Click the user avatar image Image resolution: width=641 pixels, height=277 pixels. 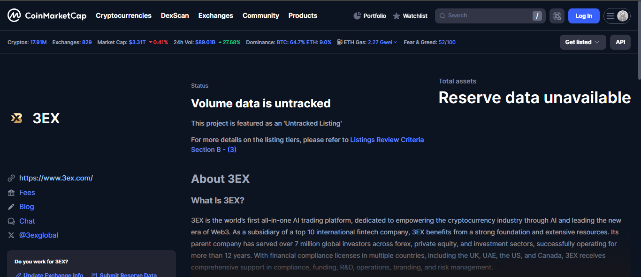[x=623, y=16]
